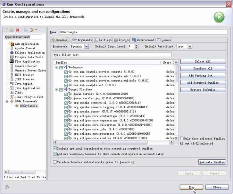Click the Run button
This screenshot has height=194, width=233.
pyautogui.click(x=191, y=187)
